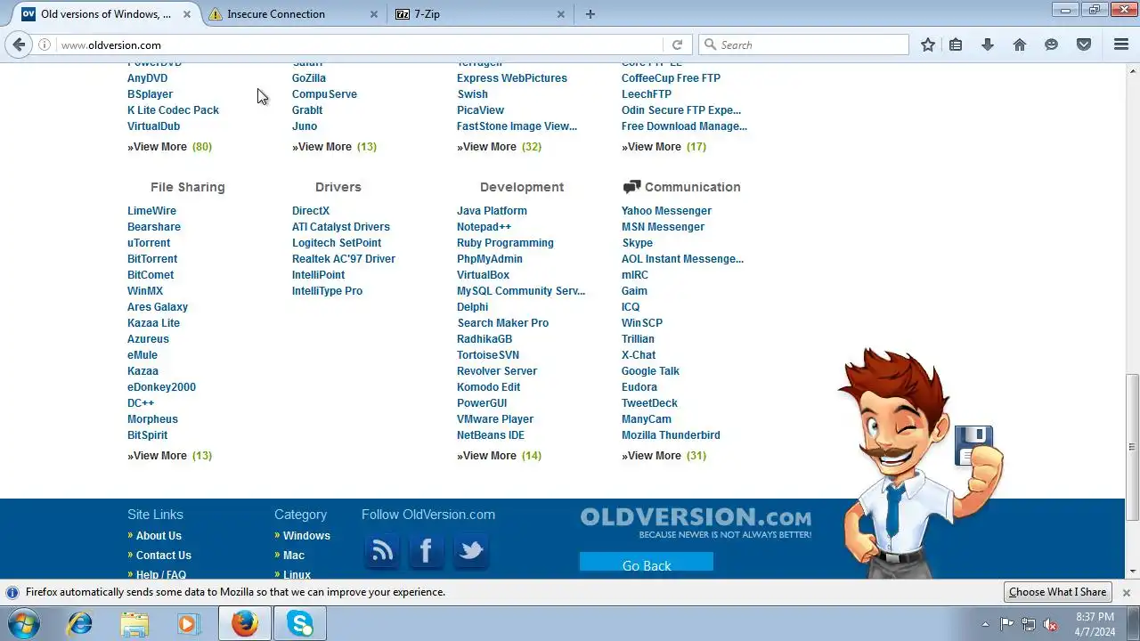Open the muted volume tray icon
1140x641 pixels.
pyautogui.click(x=1051, y=624)
